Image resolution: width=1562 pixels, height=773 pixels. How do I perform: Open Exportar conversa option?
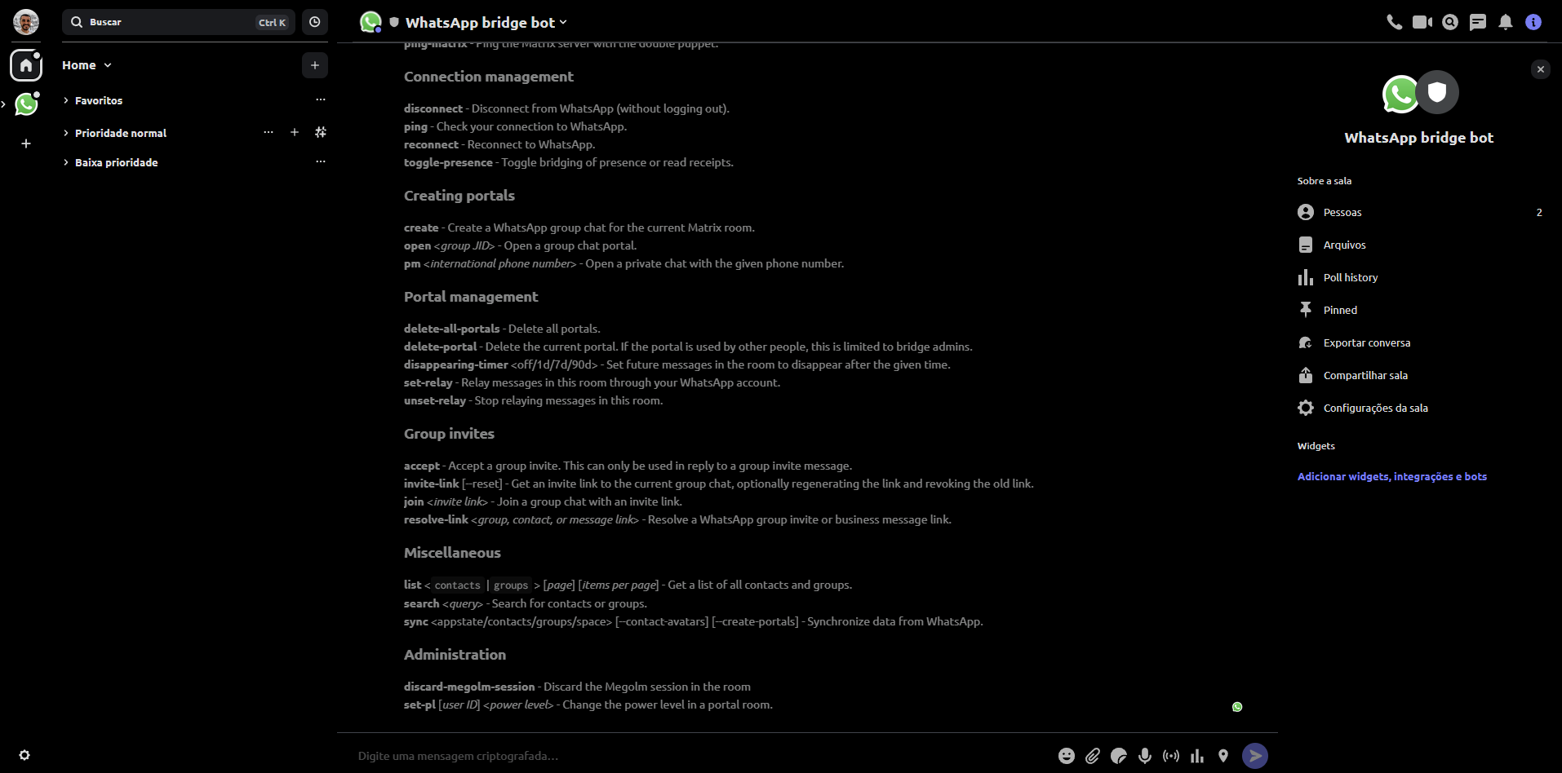click(1366, 342)
